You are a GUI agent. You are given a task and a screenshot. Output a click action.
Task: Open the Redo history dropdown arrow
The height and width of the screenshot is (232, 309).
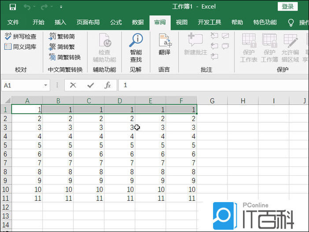tap(51, 7)
